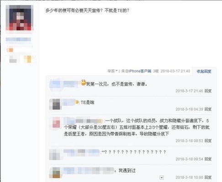
Task: Click the blurred username under poster avatar
Action: coord(18,40)
